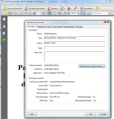The image size is (114, 119).
Task: Click the Combiner des fichiers icon
Action: pyautogui.click(x=26, y=9)
